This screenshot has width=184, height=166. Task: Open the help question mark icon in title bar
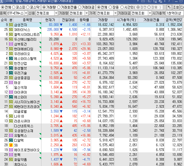(x=169, y=1)
